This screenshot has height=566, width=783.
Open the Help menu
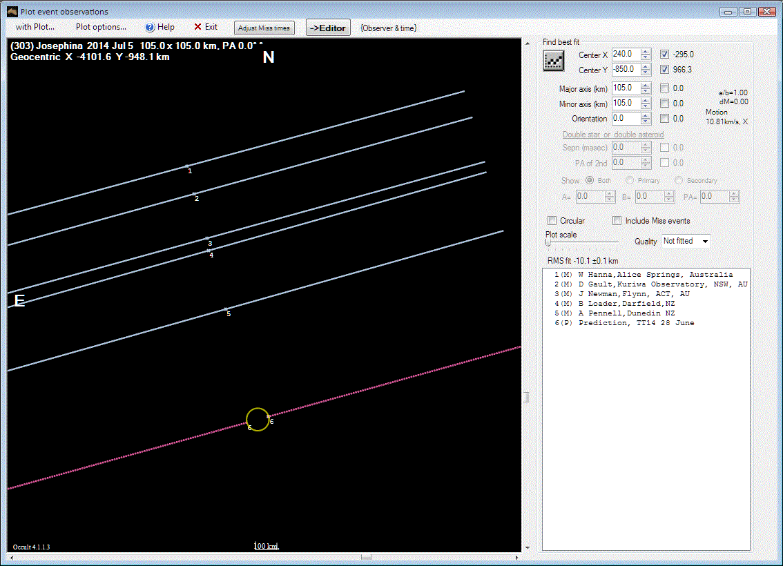coord(159,27)
